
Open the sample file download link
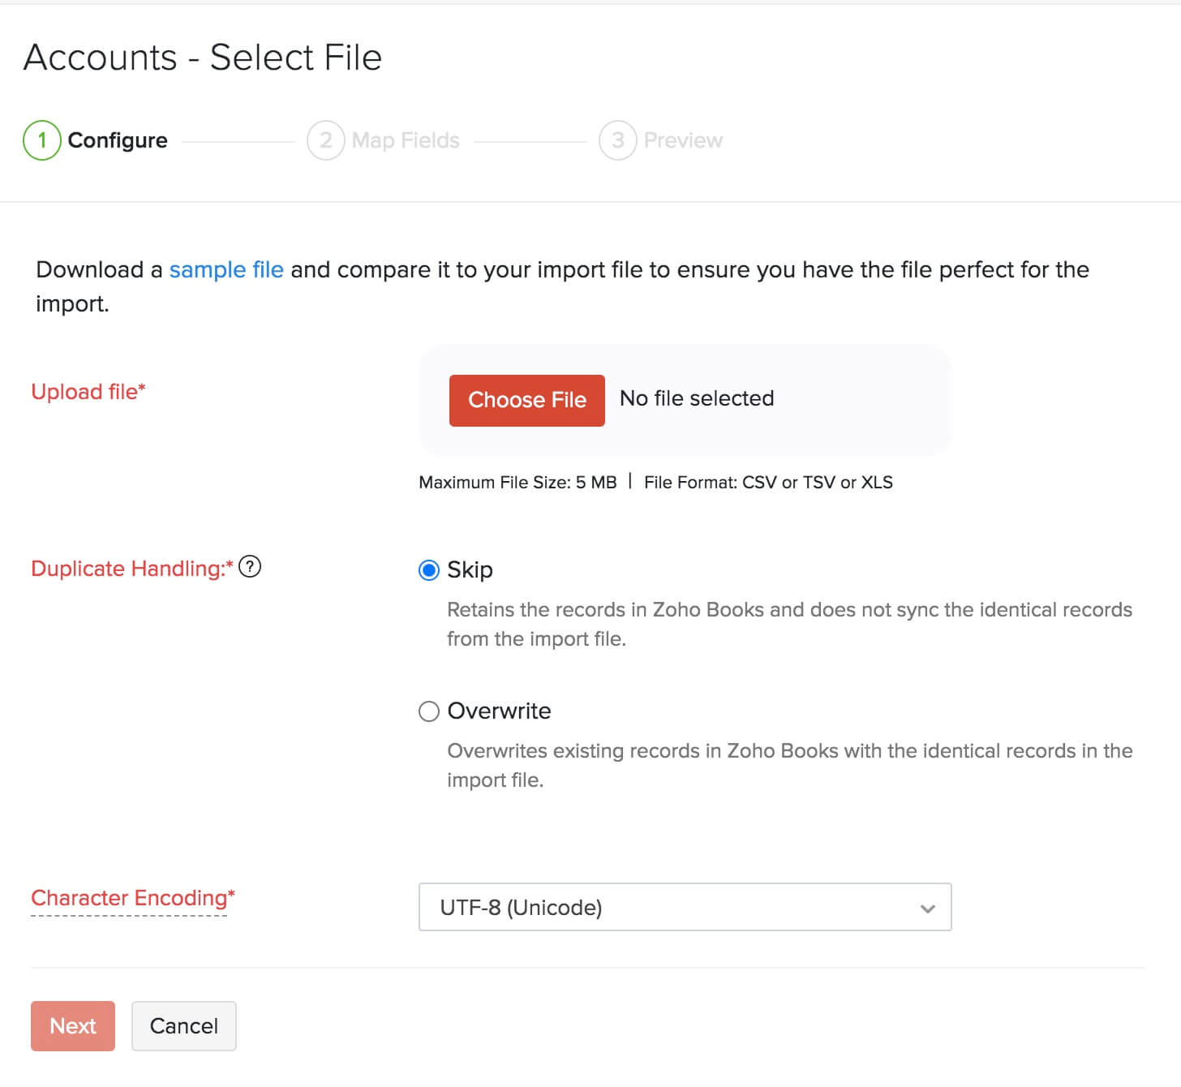225,269
